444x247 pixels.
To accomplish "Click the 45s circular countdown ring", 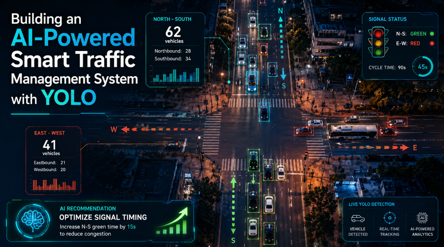I will pos(423,67).
